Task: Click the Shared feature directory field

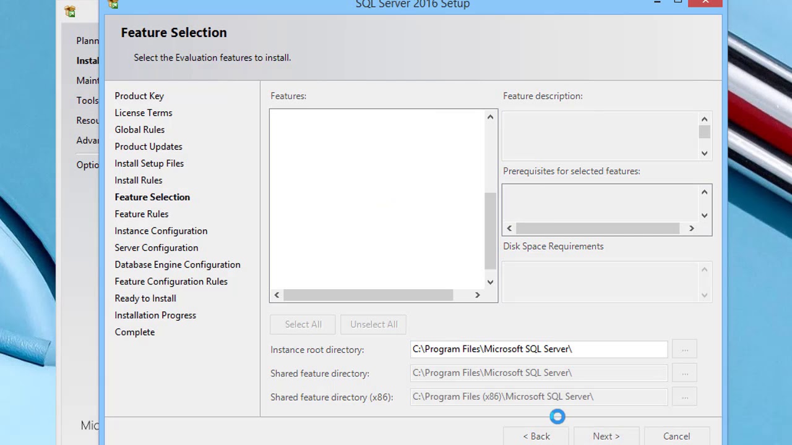Action: pyautogui.click(x=539, y=373)
